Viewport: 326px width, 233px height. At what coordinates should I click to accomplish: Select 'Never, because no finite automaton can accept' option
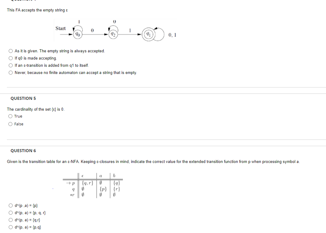tap(11, 72)
